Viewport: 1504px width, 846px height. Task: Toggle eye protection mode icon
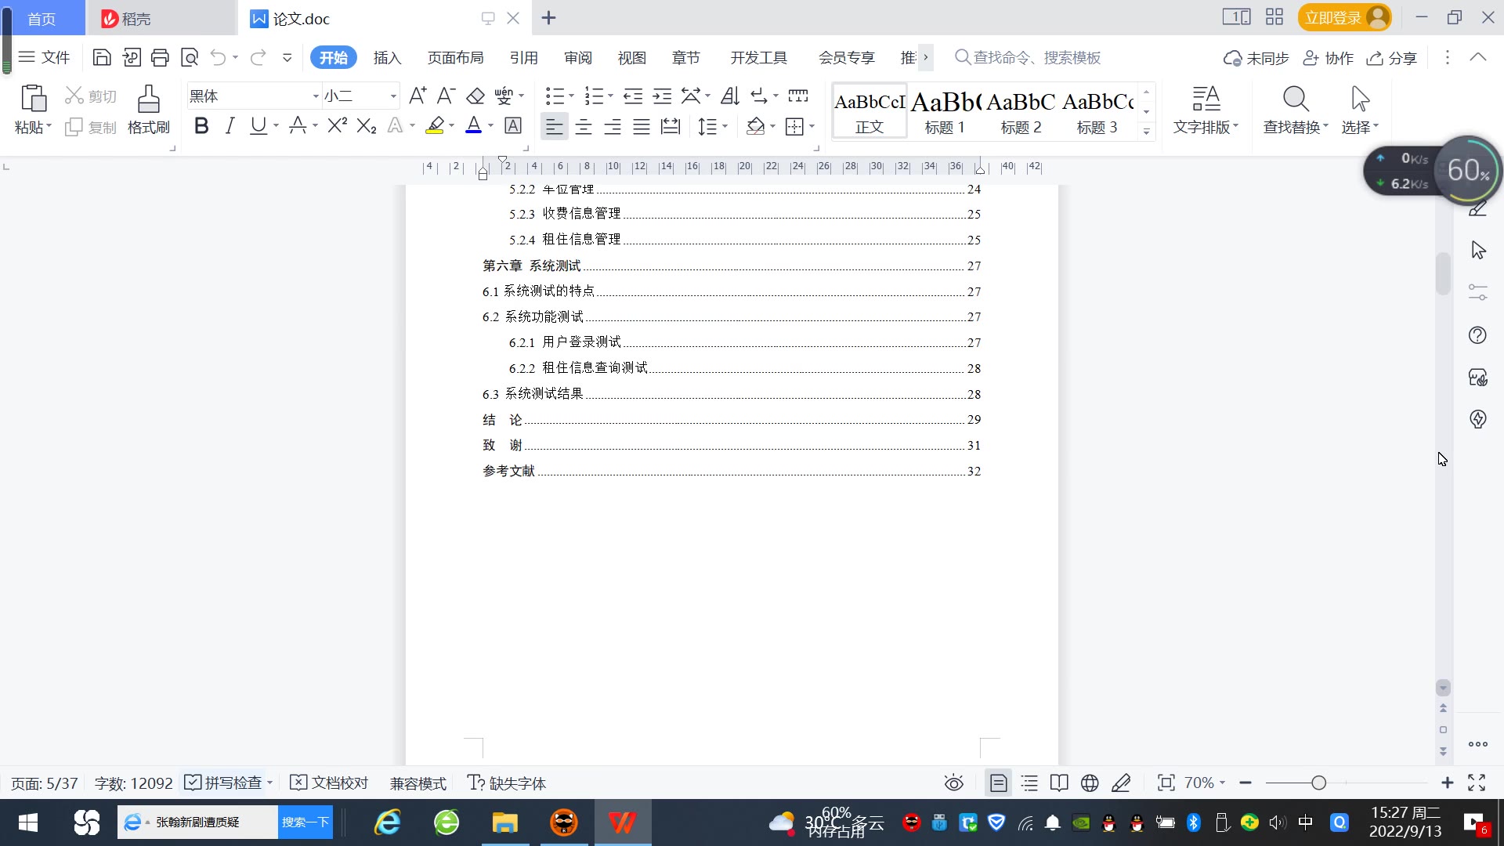click(x=953, y=783)
